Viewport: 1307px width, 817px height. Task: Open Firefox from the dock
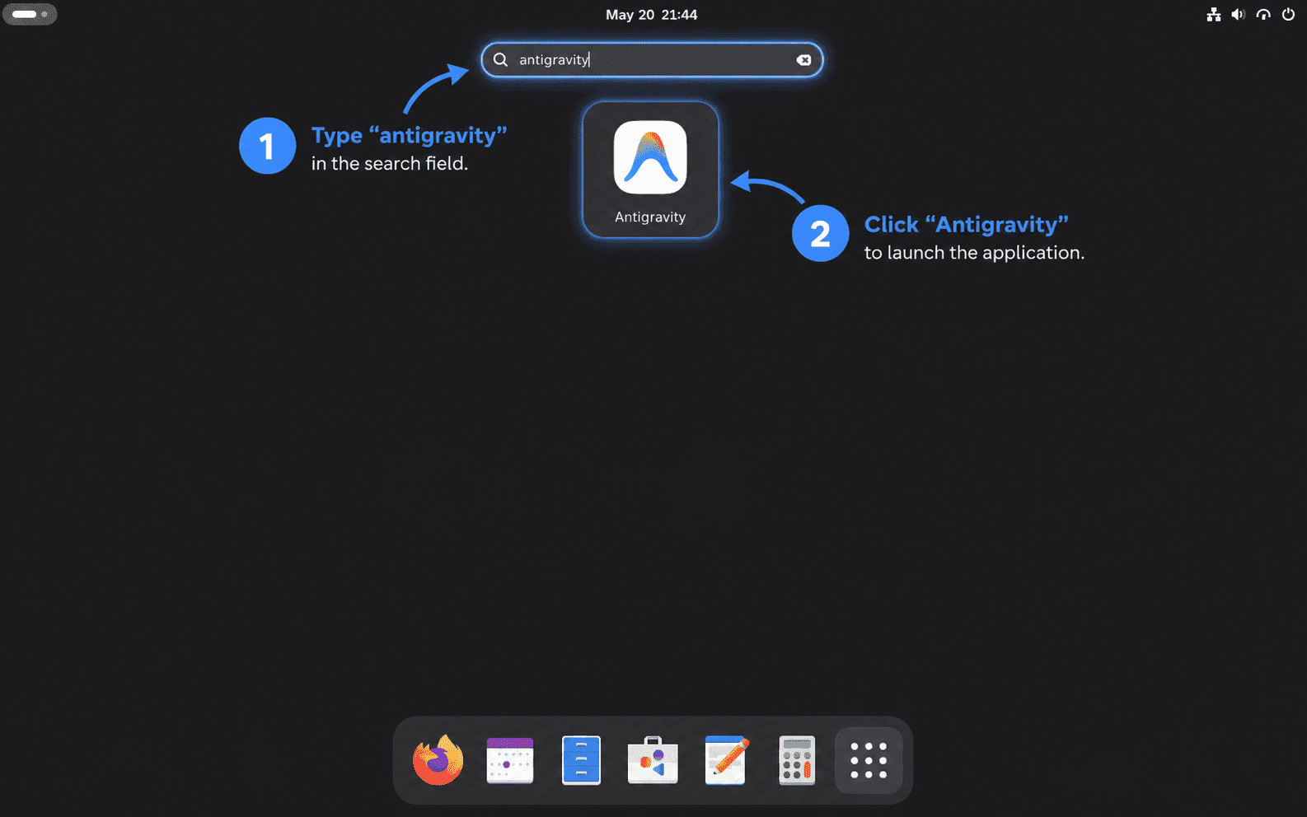point(438,760)
